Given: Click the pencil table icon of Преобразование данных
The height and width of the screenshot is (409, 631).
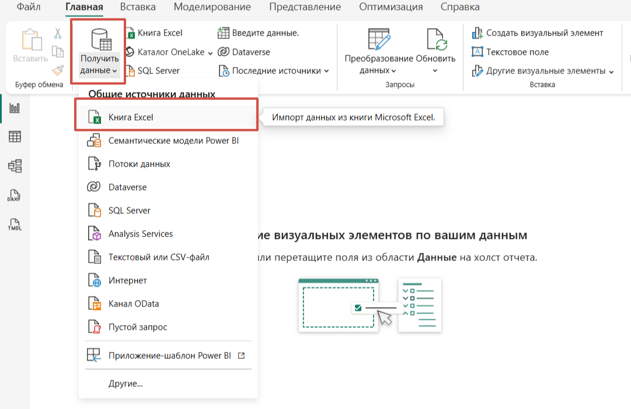Looking at the screenshot, I should tap(379, 39).
